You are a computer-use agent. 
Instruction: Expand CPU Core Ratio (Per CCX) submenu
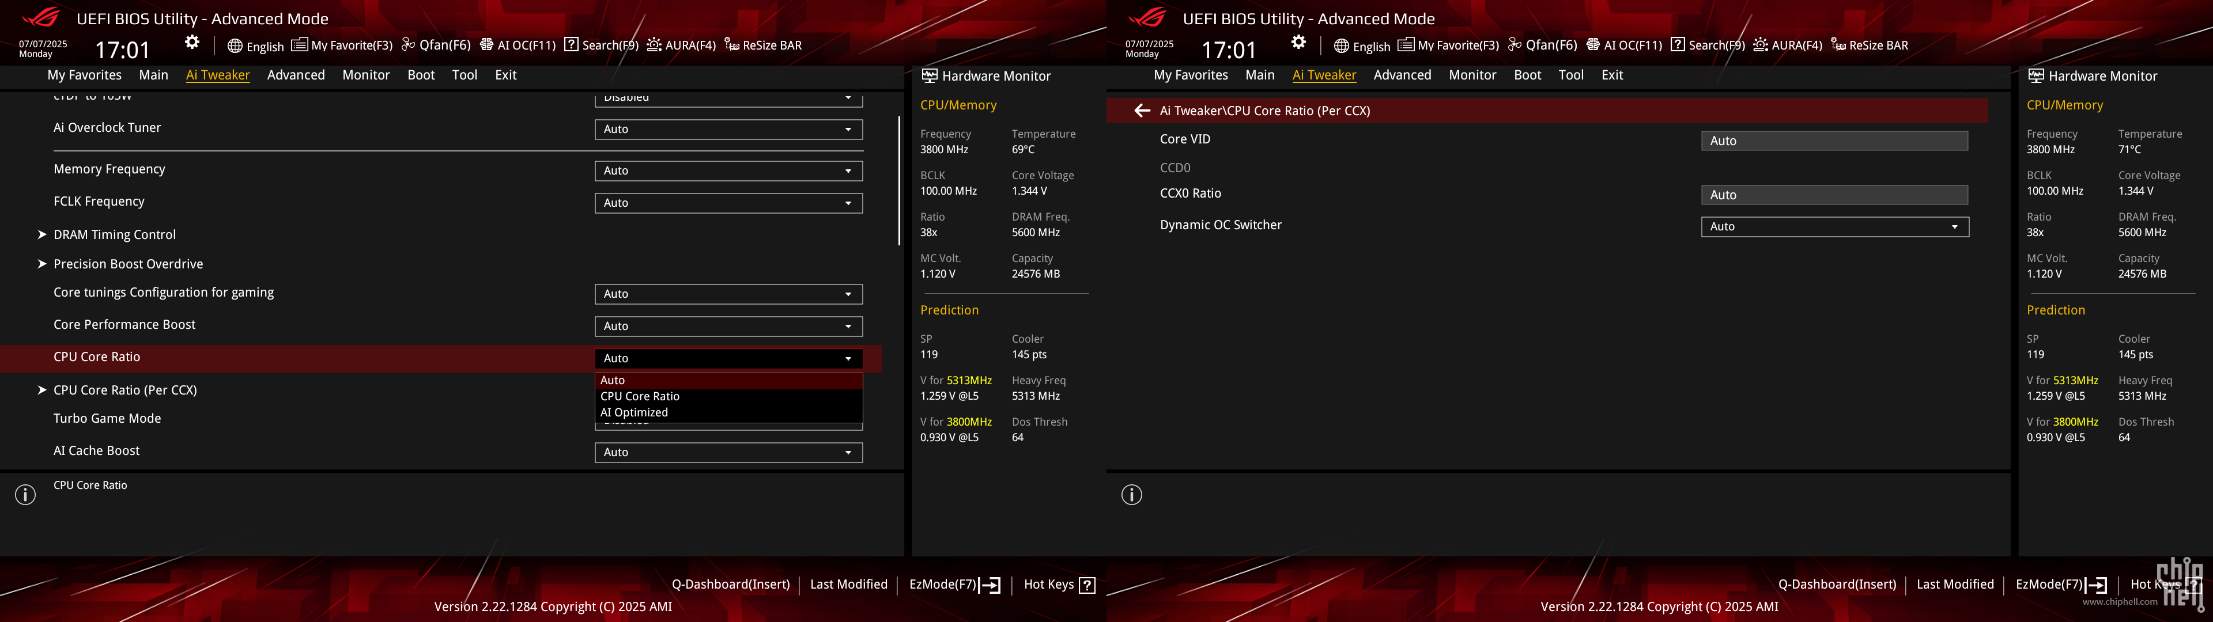[x=124, y=390]
